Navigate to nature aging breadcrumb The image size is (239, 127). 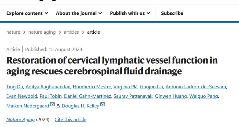pyautogui.click(x=42, y=32)
